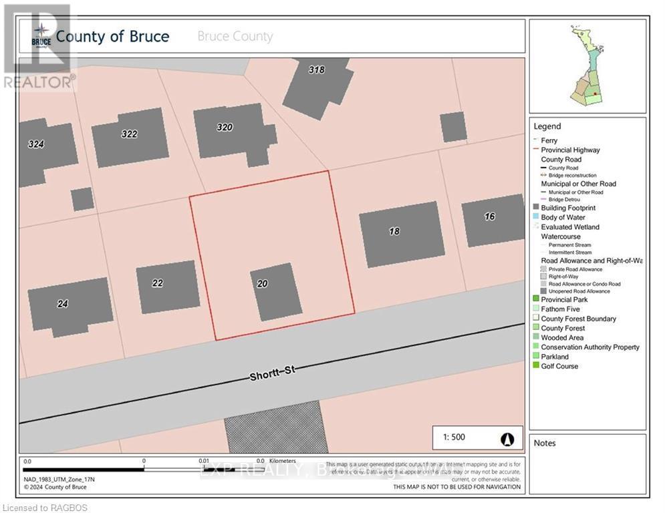This screenshot has width=665, height=513.
Task: Click the Legend panel title
Action: tap(547, 126)
